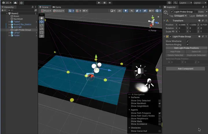Switch to the Game tab

coord(57,7)
